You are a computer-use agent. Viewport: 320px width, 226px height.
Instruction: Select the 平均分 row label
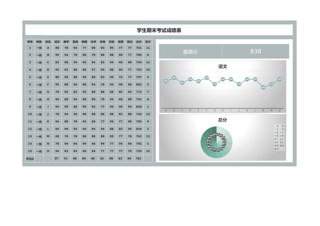(x=30, y=159)
